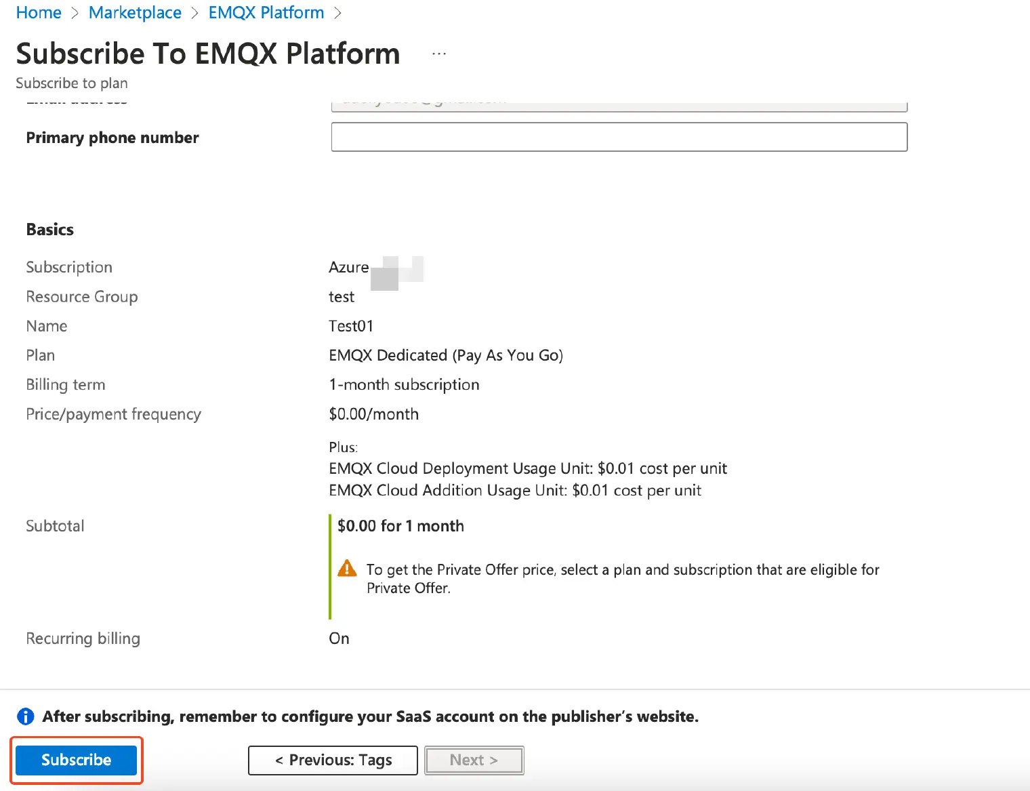1030x791 pixels.
Task: Select the $0.00/month price text
Action: 374,414
